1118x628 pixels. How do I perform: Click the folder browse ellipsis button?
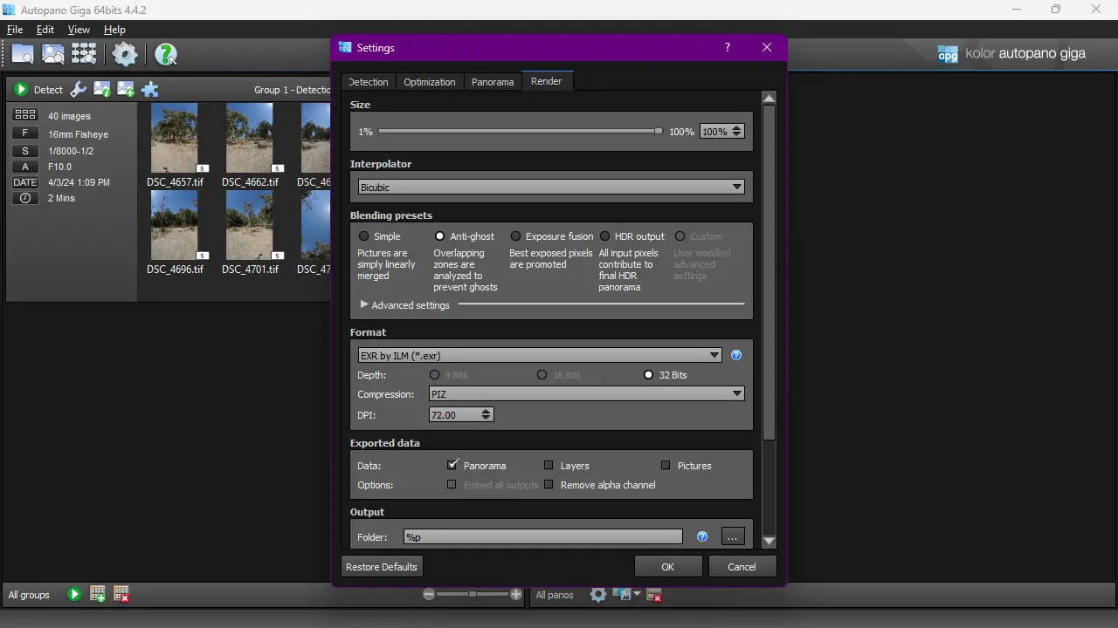(733, 536)
